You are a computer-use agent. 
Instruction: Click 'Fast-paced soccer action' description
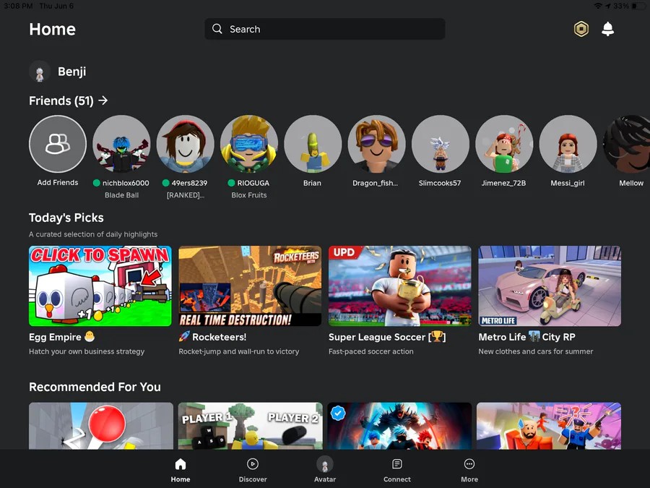371,351
